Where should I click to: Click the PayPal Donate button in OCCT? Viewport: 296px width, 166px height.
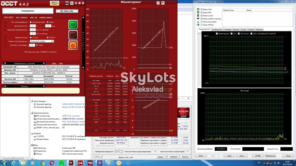[x=55, y=3]
